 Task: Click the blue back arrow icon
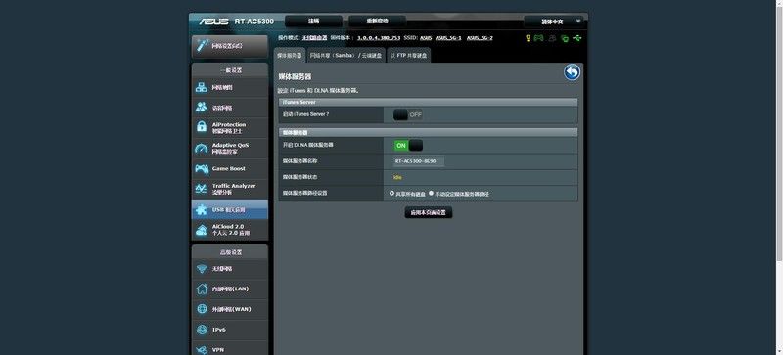click(573, 72)
